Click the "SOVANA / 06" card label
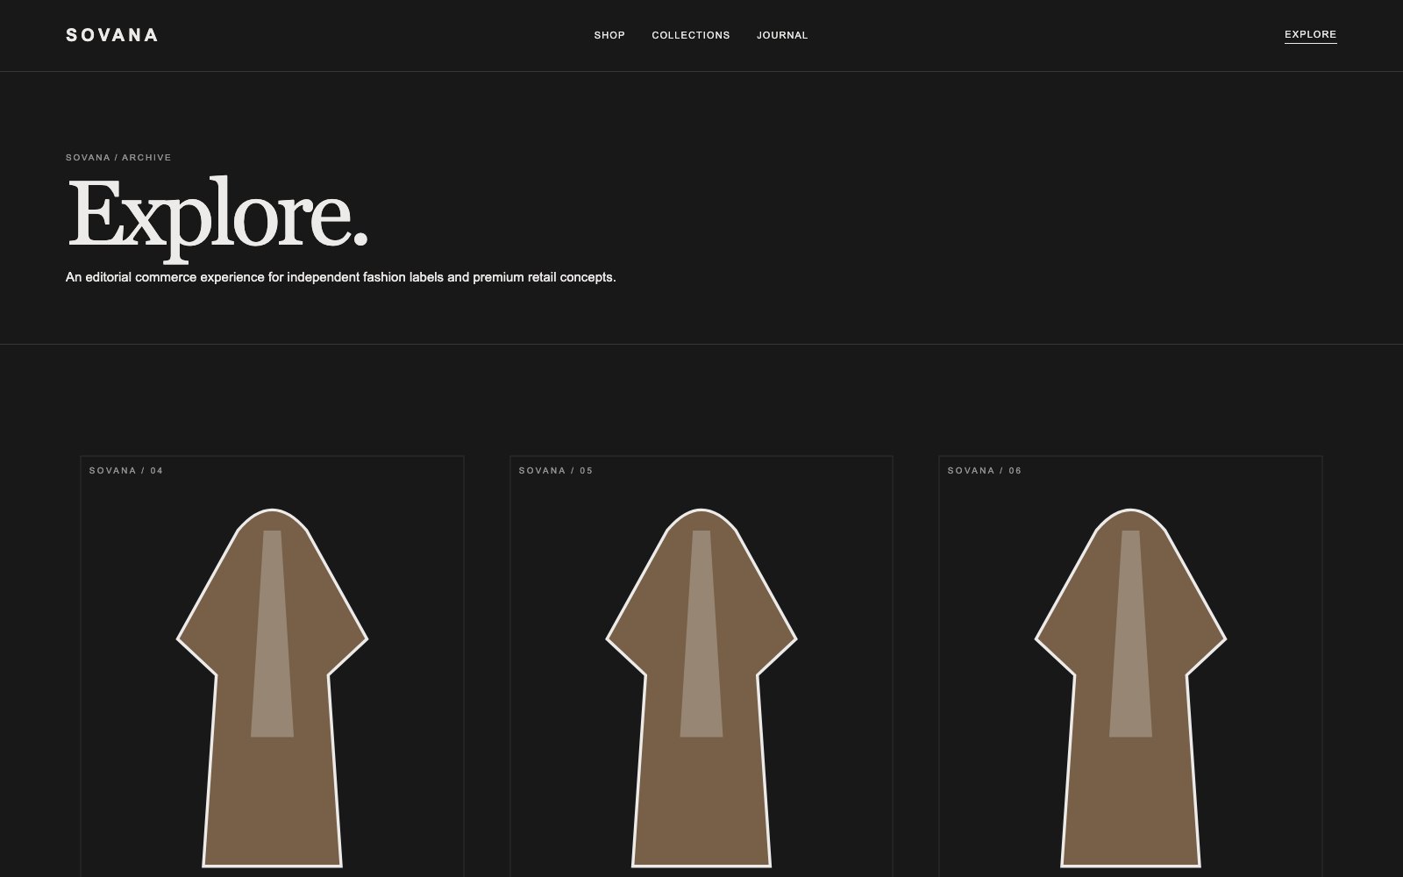Viewport: 1403px width, 877px height. coord(985,471)
